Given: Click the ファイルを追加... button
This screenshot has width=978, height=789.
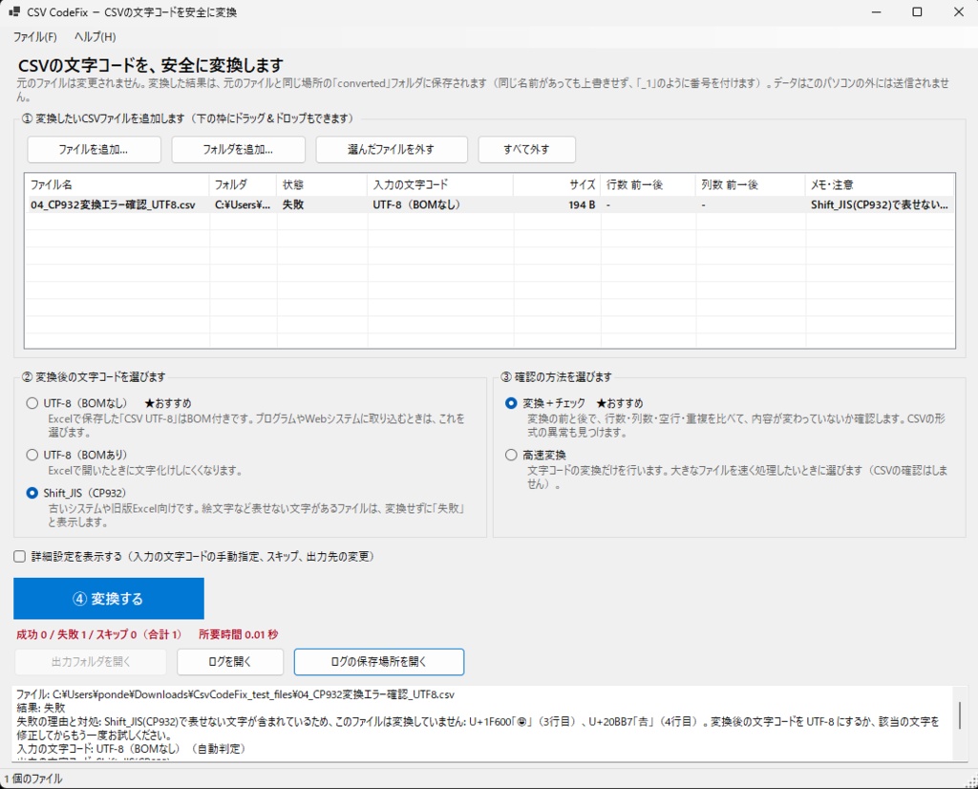Looking at the screenshot, I should pos(95,150).
